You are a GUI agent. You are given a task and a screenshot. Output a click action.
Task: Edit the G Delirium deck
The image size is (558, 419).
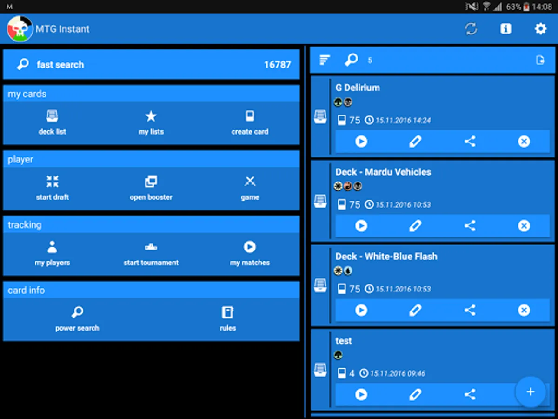click(415, 142)
